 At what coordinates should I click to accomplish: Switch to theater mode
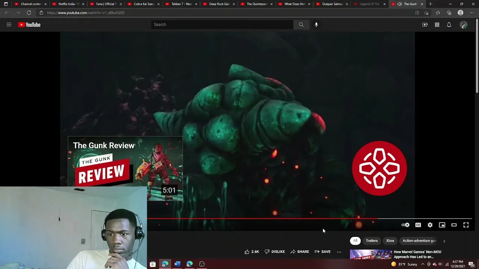coord(454,225)
